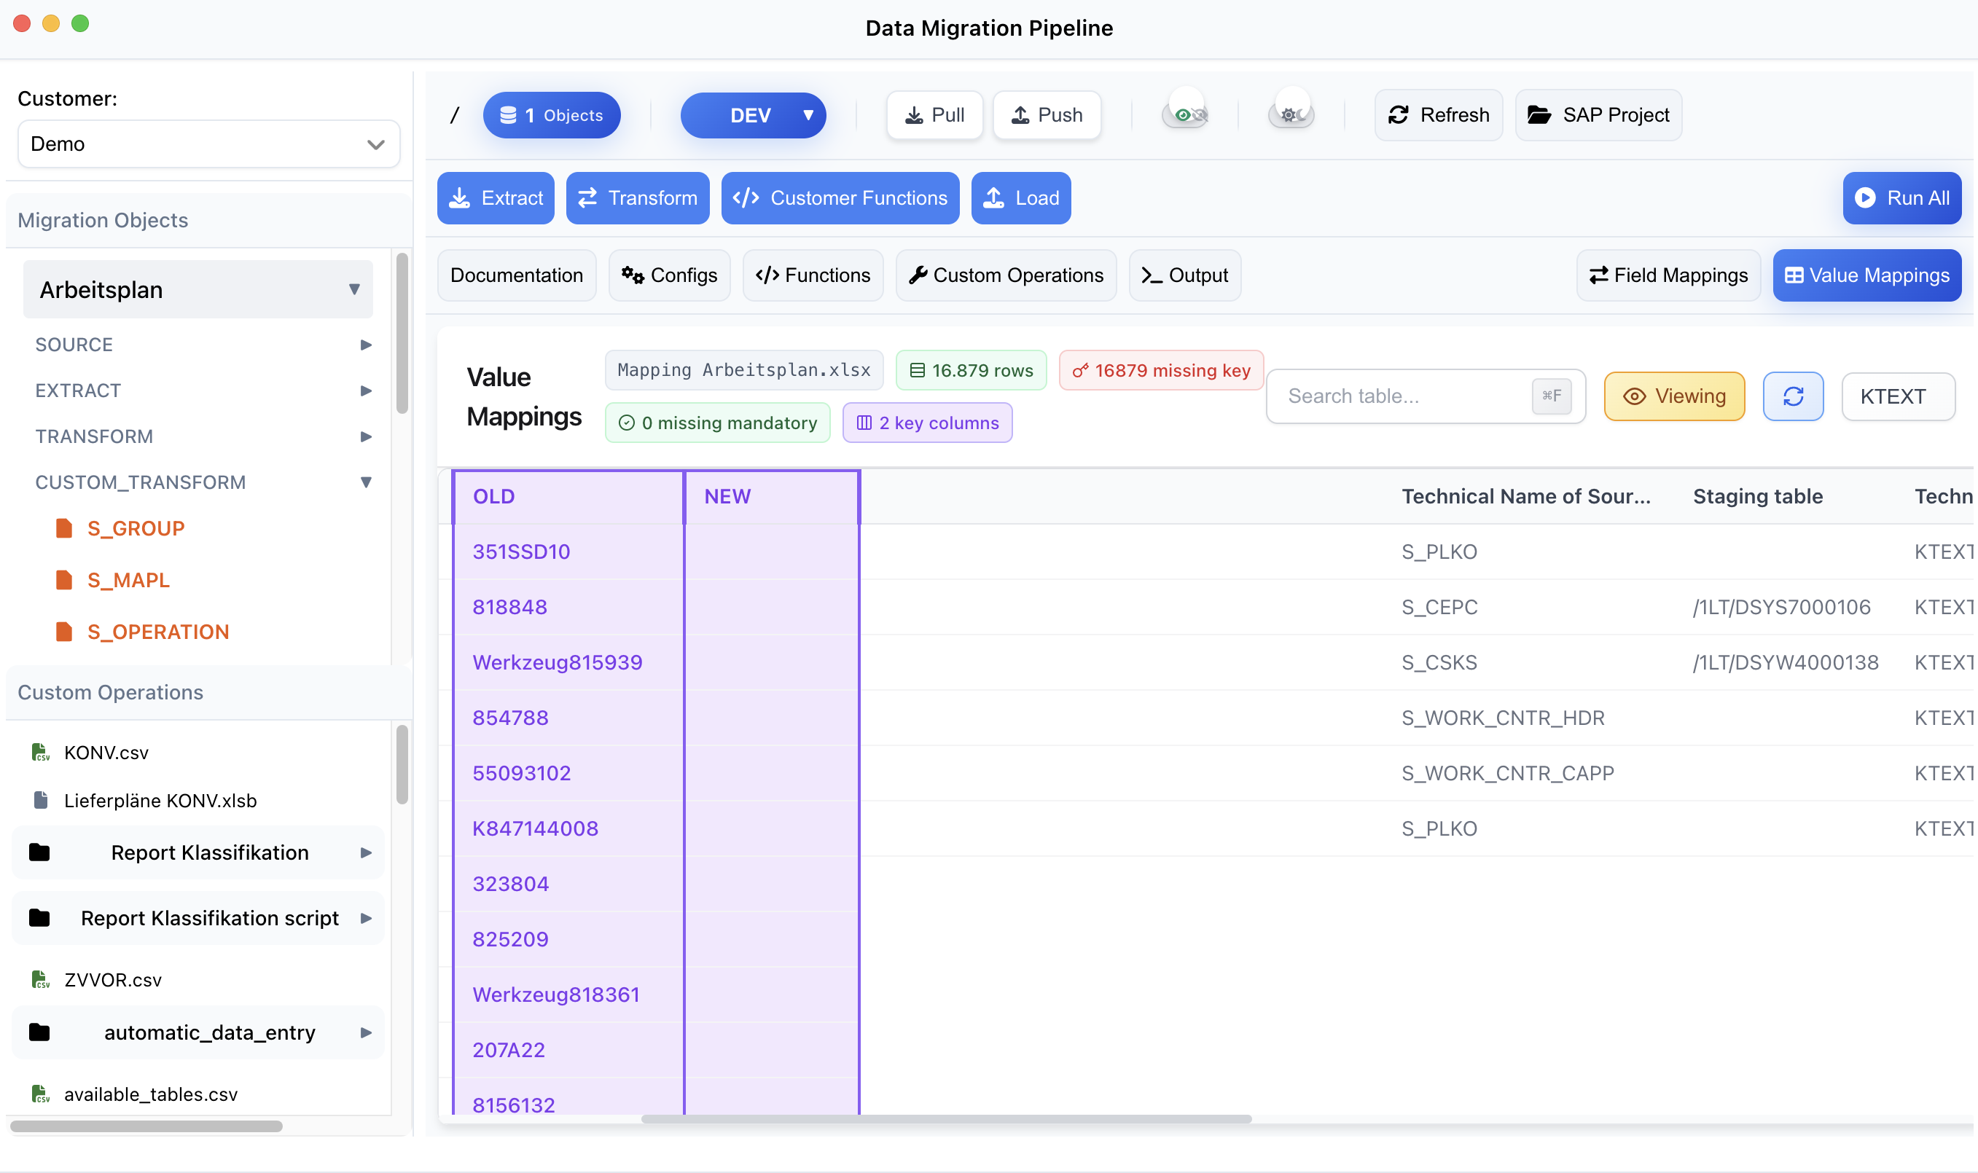Image resolution: width=1978 pixels, height=1173 pixels.
Task: Click the KONV.csv file icon
Action: coord(40,752)
